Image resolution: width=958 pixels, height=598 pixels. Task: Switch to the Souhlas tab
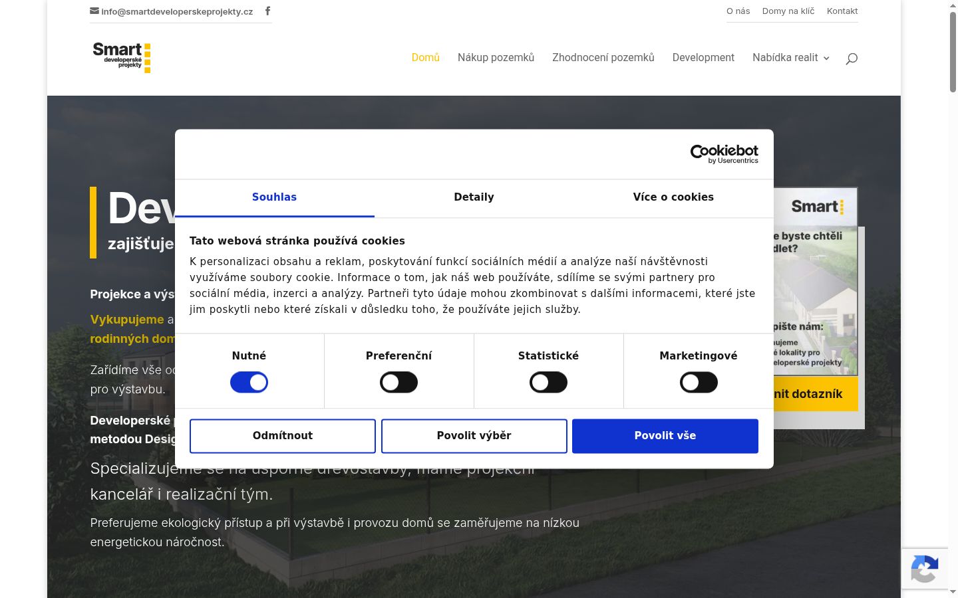[274, 197]
